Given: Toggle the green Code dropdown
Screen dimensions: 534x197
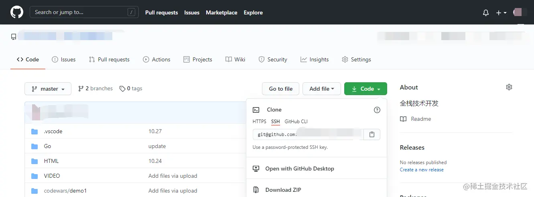Looking at the screenshot, I should click(365, 89).
